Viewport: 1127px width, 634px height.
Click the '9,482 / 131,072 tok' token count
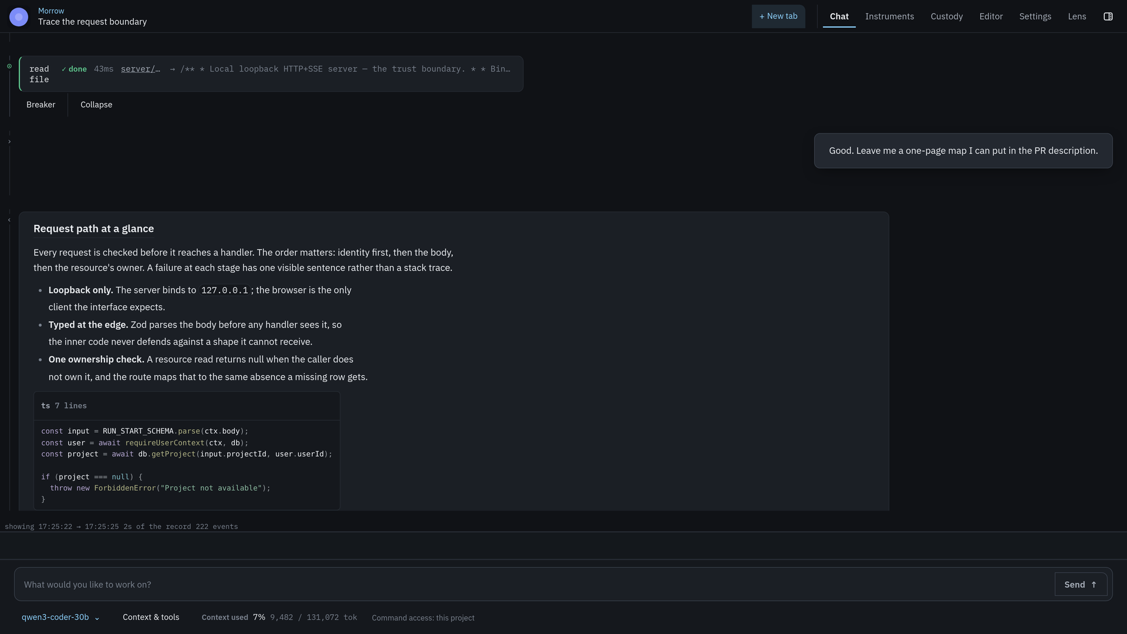(313, 617)
